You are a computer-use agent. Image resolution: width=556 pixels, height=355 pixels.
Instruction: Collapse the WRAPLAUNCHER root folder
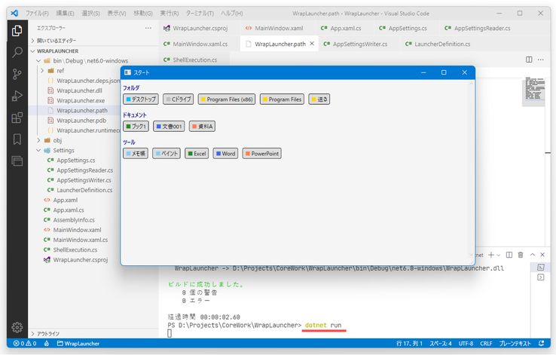(93, 50)
